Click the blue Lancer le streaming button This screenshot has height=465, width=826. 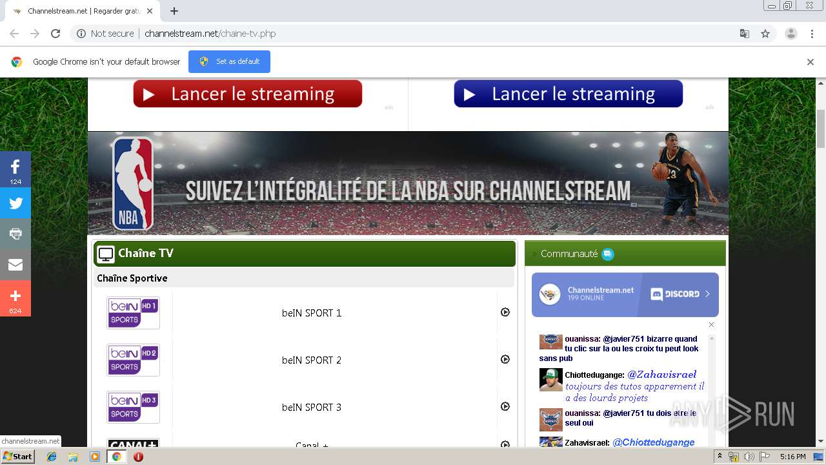pyautogui.click(x=568, y=94)
